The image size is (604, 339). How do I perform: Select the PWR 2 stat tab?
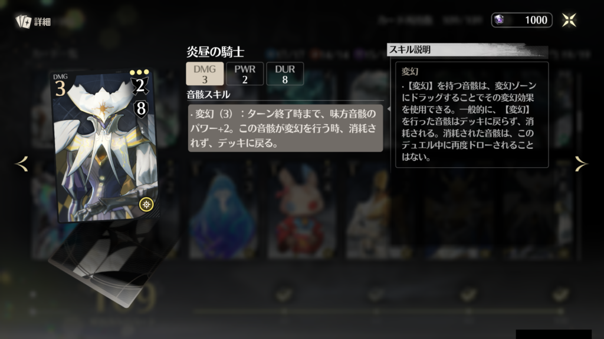coord(245,74)
